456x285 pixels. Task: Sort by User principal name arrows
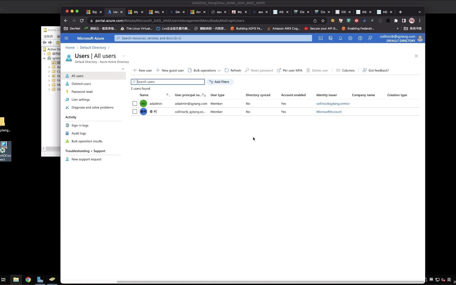point(204,95)
